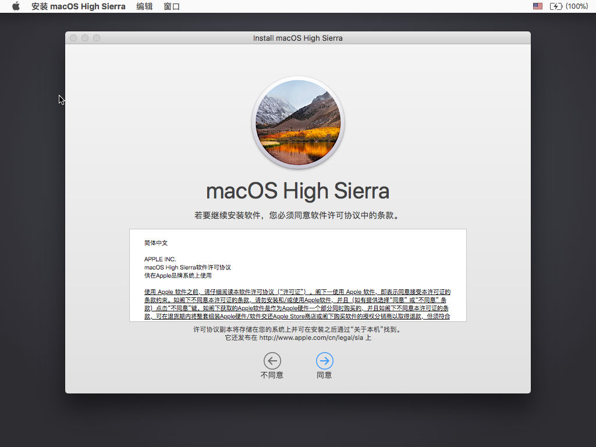Click the blue 同意 (Agree) arrow icon
Image resolution: width=596 pixels, height=447 pixels.
point(324,362)
